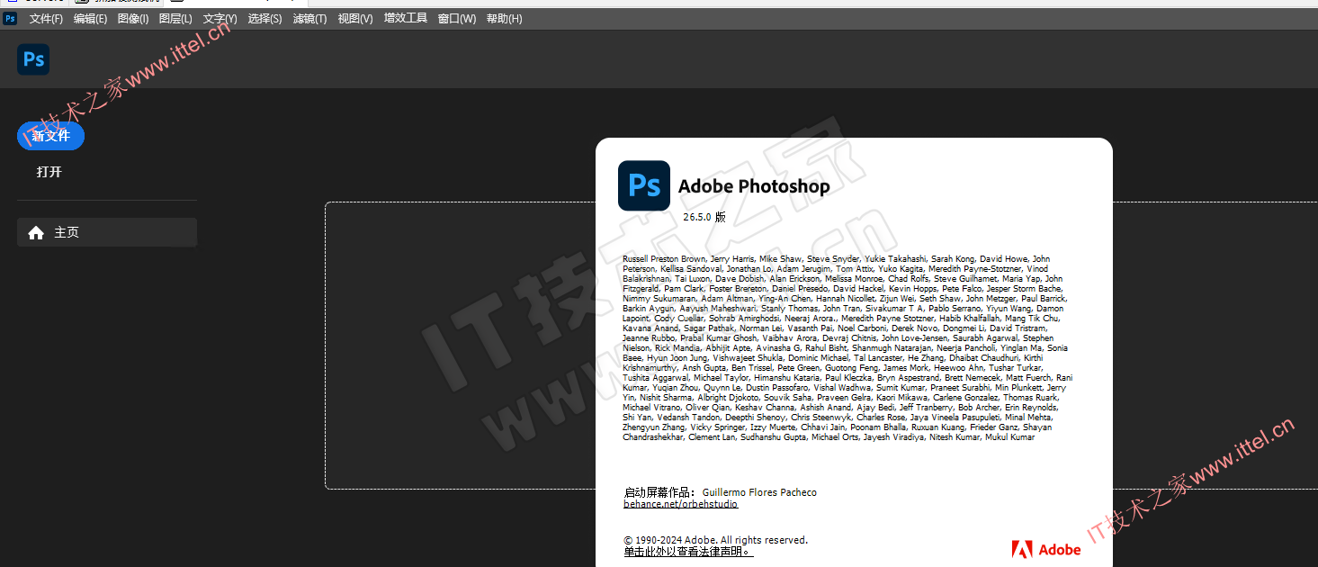Open the 文字(Y) menu

[220, 19]
